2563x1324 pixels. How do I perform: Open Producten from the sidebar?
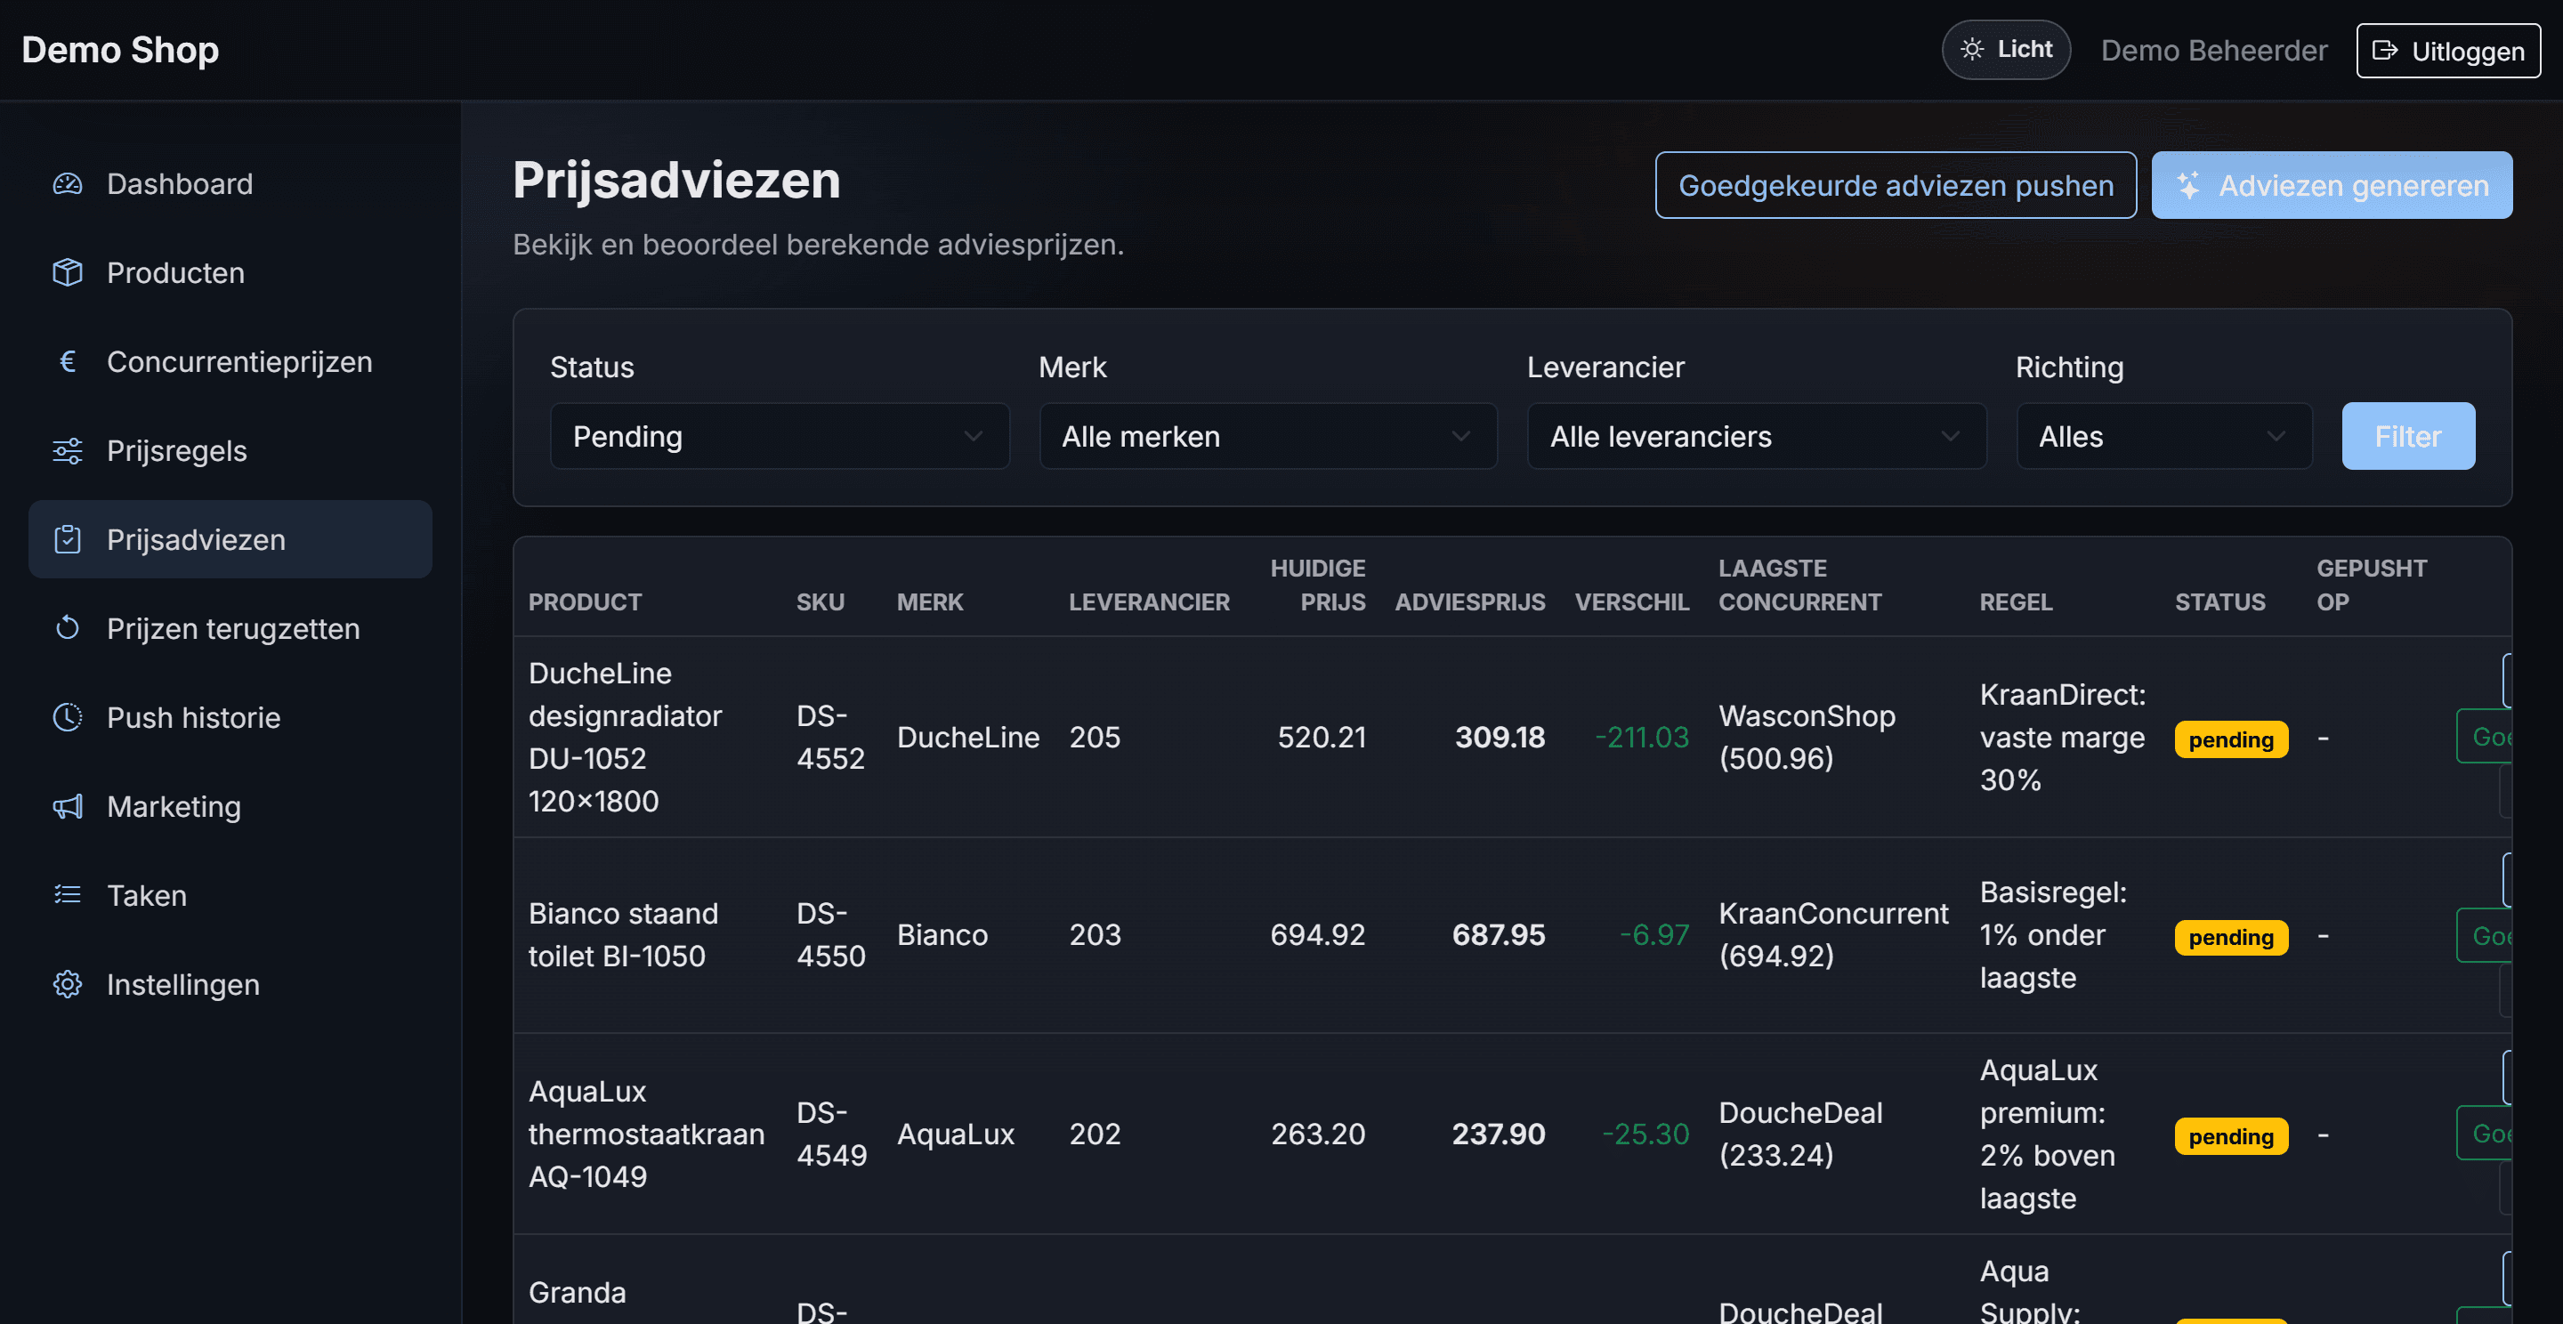[230, 272]
